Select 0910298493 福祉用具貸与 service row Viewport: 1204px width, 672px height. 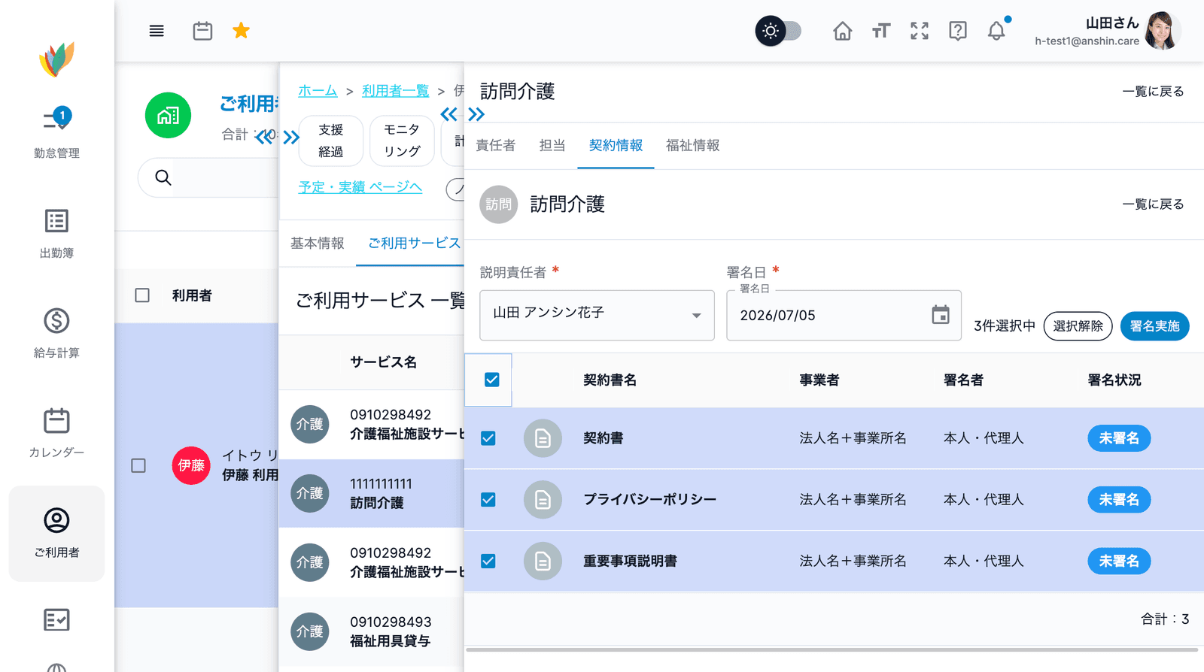pos(372,631)
